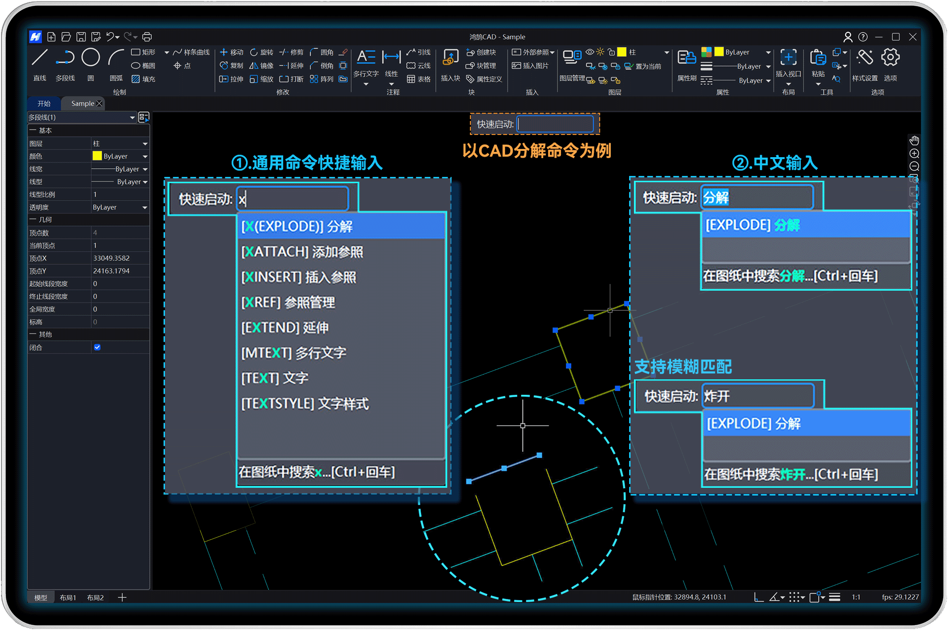Switch to the 布局1 layout tab
The width and height of the screenshot is (948, 630).
pos(68,597)
